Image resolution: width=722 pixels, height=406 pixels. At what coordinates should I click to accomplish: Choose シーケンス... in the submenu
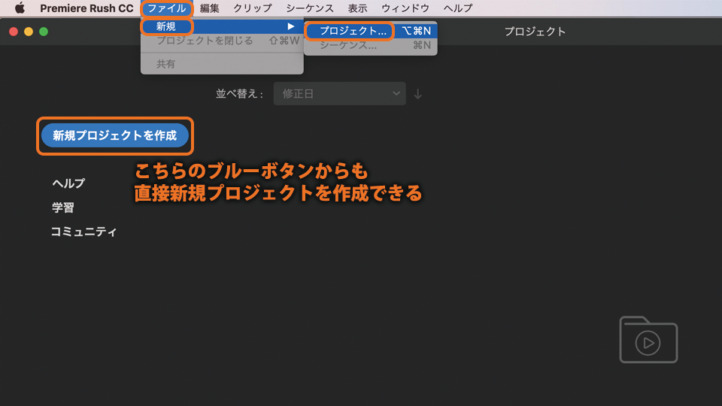pos(371,45)
